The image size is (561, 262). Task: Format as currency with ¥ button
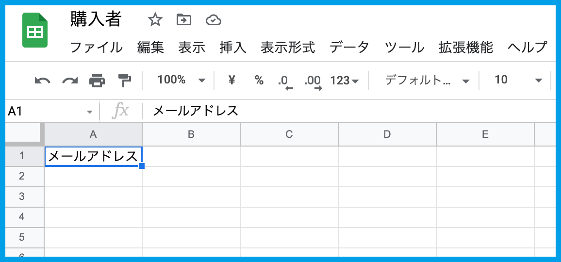[231, 81]
